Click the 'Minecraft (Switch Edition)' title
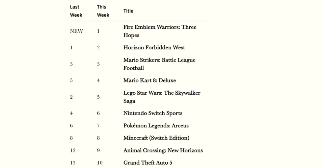Image resolution: width=324 pixels, height=168 pixels. (156, 138)
